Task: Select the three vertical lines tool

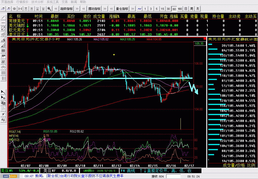Action: point(3,79)
